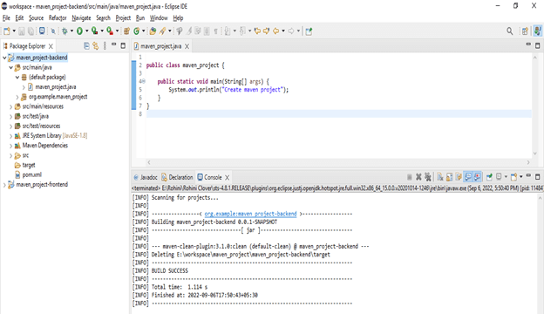Close the Package Explorer view tab
Screen dimensions: 544x314
coord(51,46)
